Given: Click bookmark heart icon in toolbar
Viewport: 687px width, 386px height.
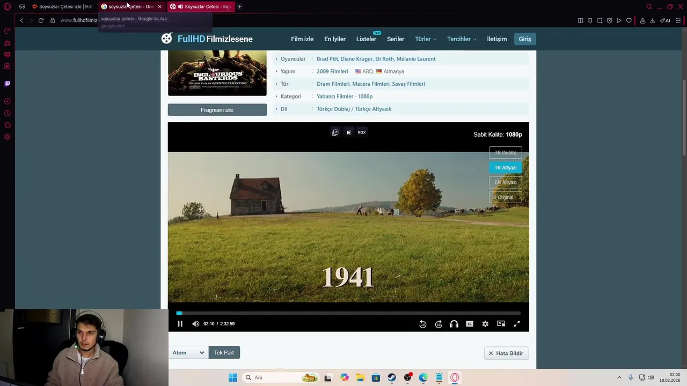Looking at the screenshot, I should tap(628, 20).
